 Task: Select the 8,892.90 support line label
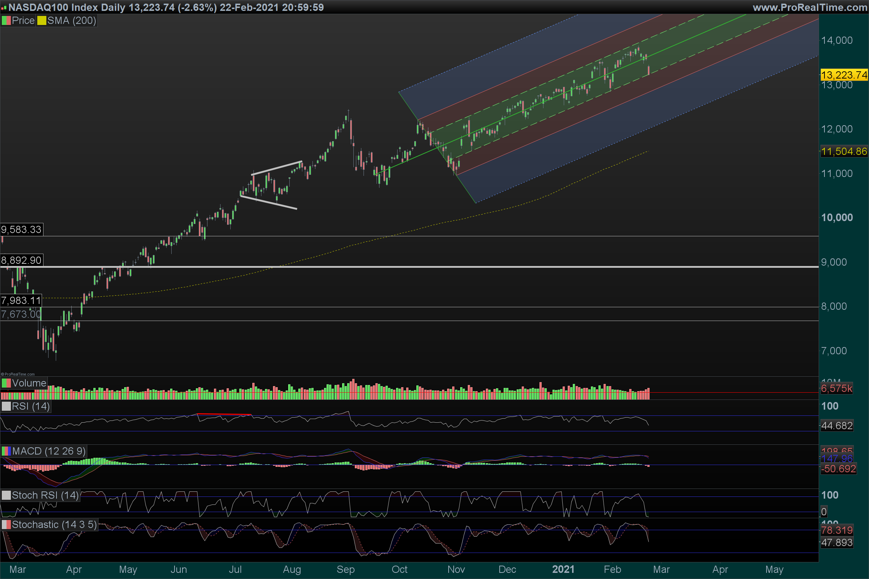[x=21, y=260]
